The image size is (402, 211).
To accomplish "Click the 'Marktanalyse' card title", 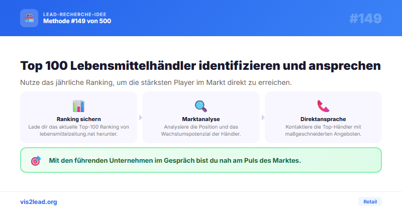I will point(200,119).
